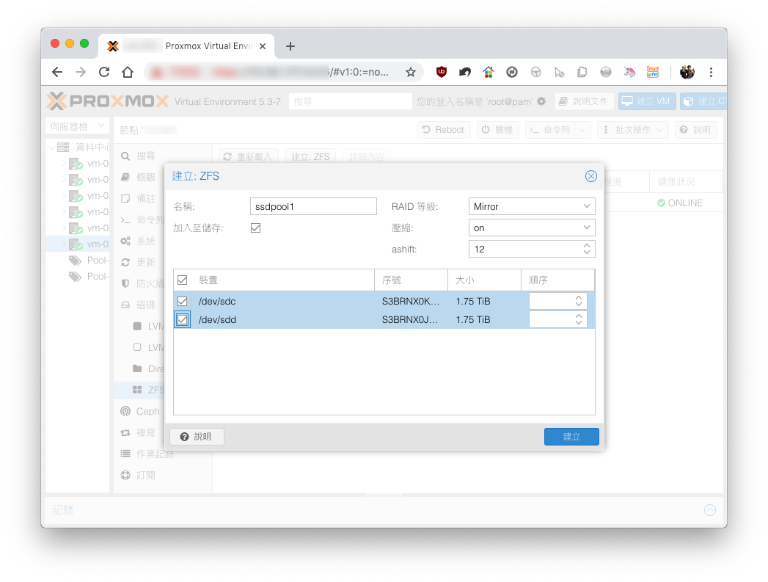The height and width of the screenshot is (582, 768).
Task: Go to the browser home page icon
Action: click(x=128, y=73)
